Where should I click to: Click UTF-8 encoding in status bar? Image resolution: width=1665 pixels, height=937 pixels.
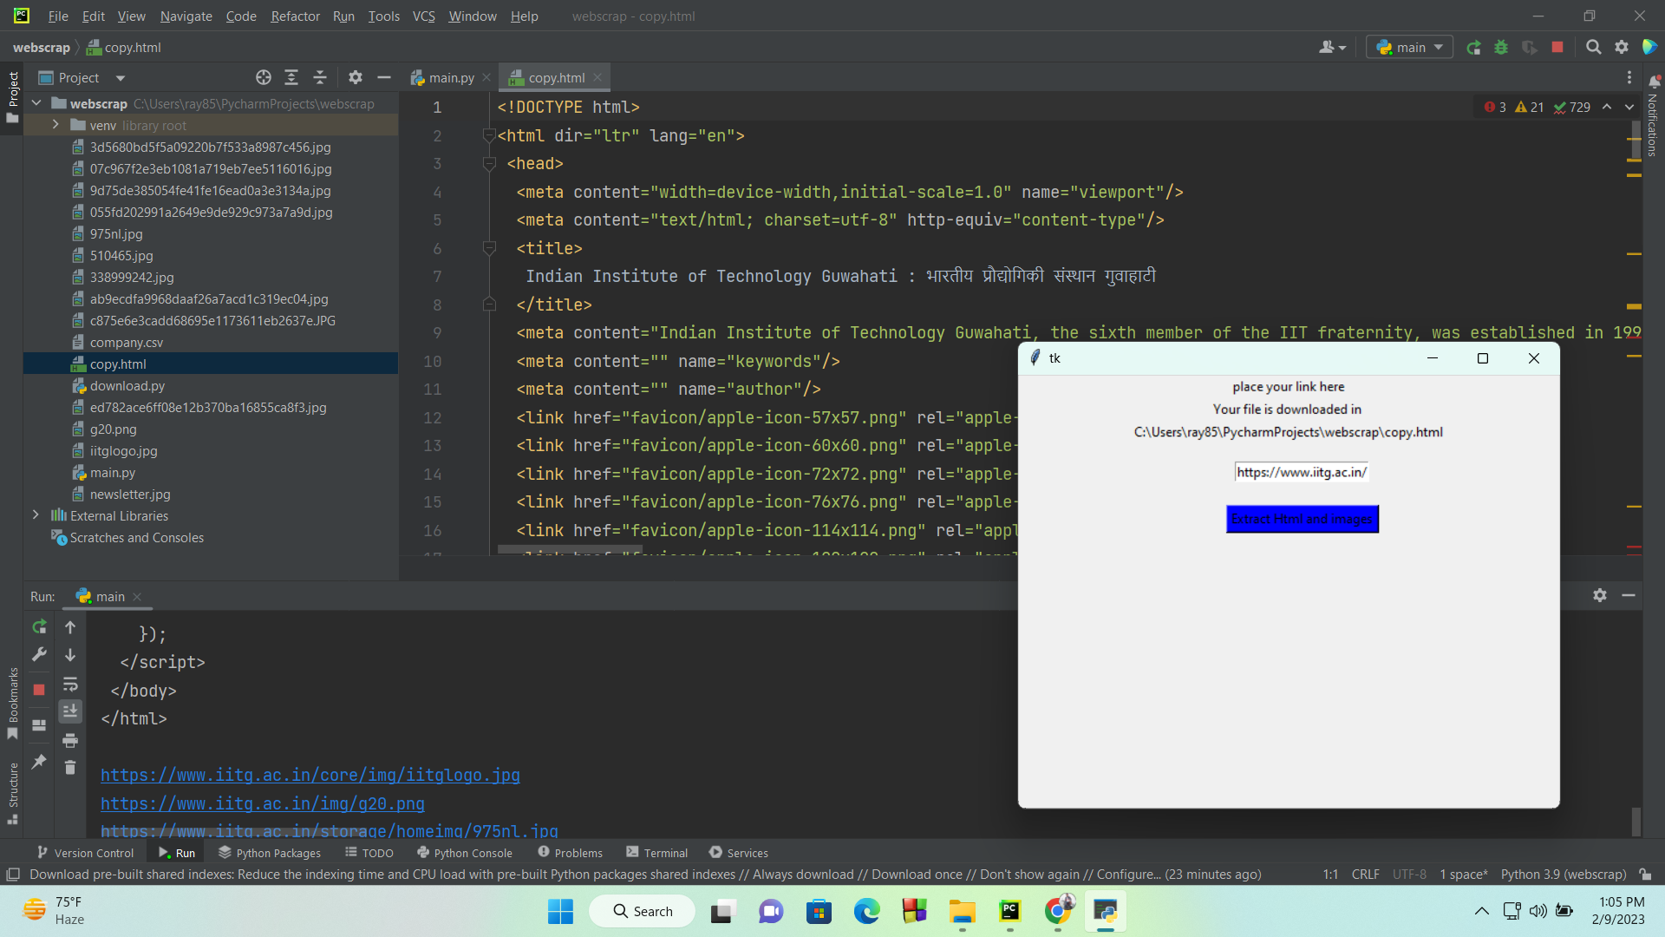pyautogui.click(x=1409, y=875)
